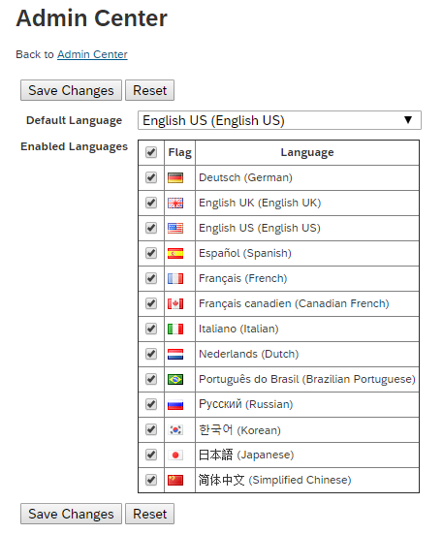Click the Canadian flag icon
Image resolution: width=443 pixels, height=534 pixels.
click(175, 303)
